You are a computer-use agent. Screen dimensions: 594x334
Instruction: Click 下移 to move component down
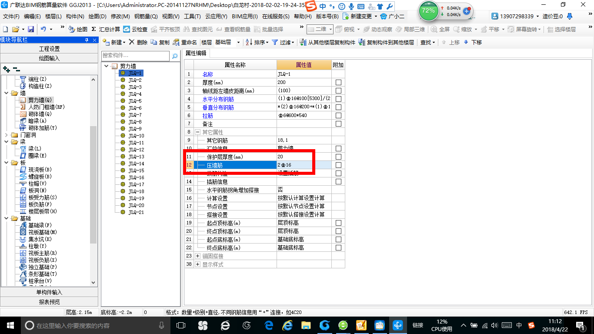(x=473, y=42)
